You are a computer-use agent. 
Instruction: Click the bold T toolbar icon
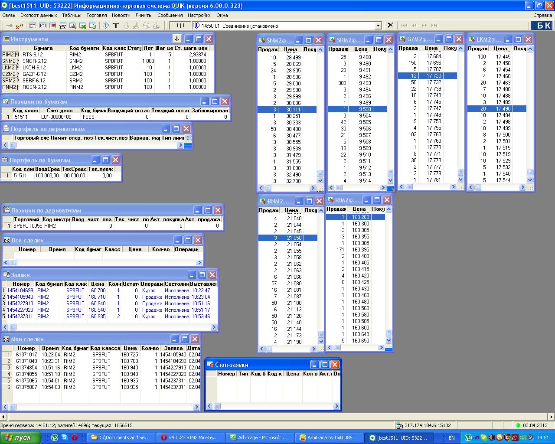(x=116, y=26)
